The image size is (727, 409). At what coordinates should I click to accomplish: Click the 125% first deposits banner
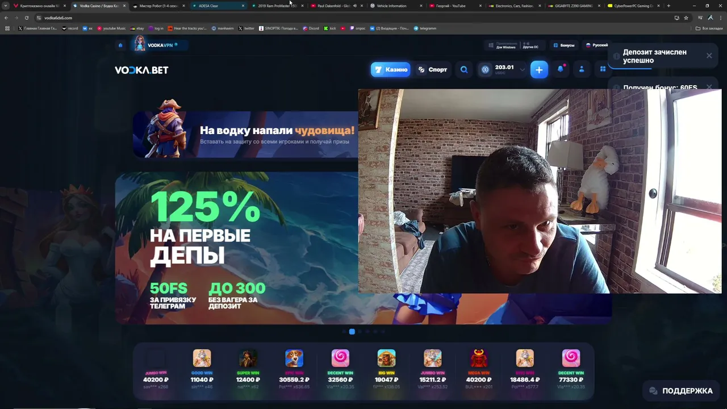click(x=236, y=248)
